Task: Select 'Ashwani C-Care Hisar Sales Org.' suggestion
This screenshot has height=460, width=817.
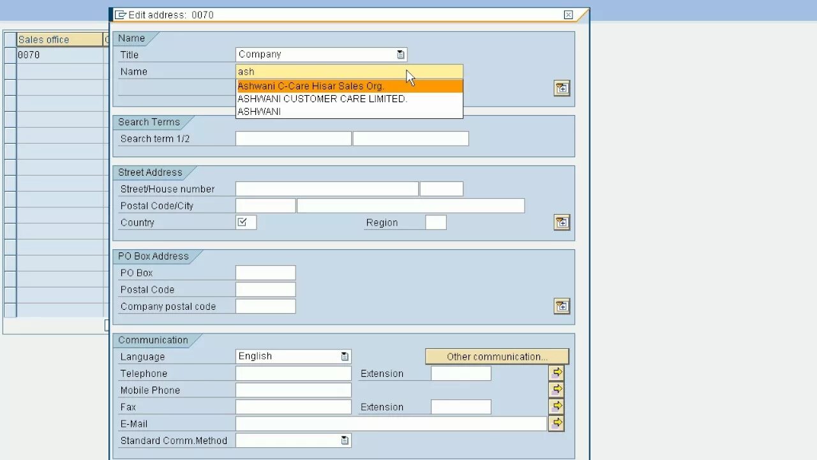Action: 312,86
